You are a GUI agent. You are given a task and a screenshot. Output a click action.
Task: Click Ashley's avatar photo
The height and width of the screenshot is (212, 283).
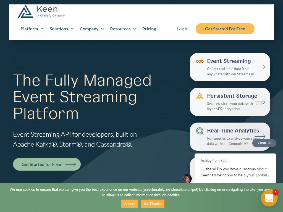(x=187, y=179)
